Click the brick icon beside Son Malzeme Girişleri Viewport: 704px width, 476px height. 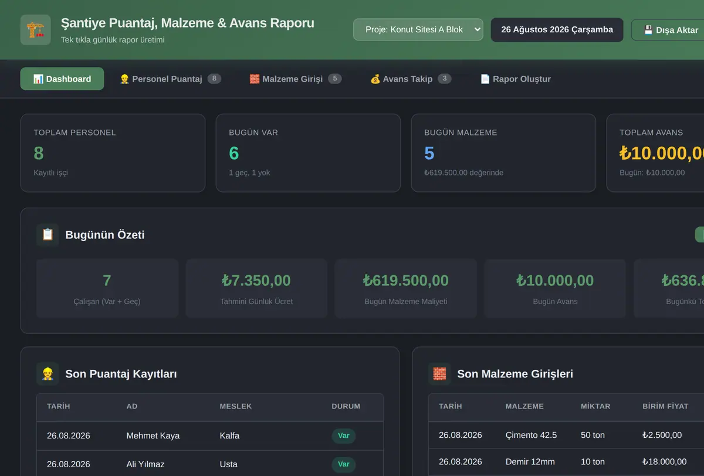click(x=439, y=374)
